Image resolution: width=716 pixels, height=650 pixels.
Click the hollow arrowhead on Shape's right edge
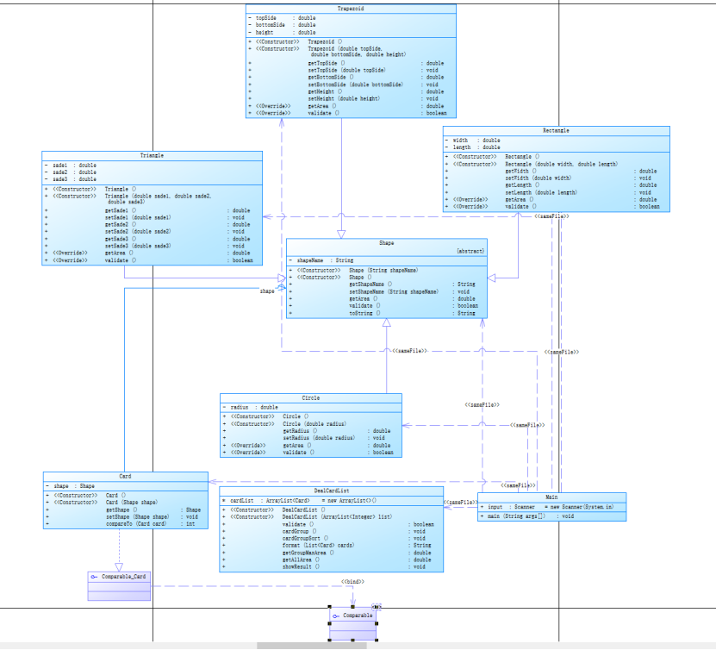[x=491, y=278]
